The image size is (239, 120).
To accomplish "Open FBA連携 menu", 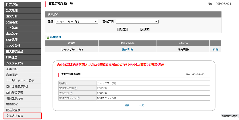I will tap(23, 57).
